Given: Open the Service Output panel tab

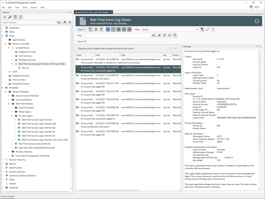Looking at the screenshot, I should pos(8,196).
